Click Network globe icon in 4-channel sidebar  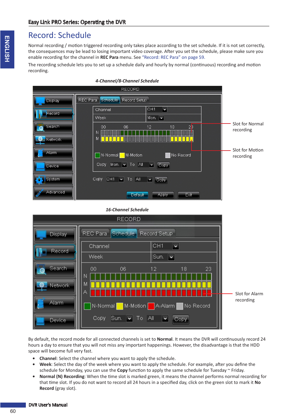coord(40,140)
